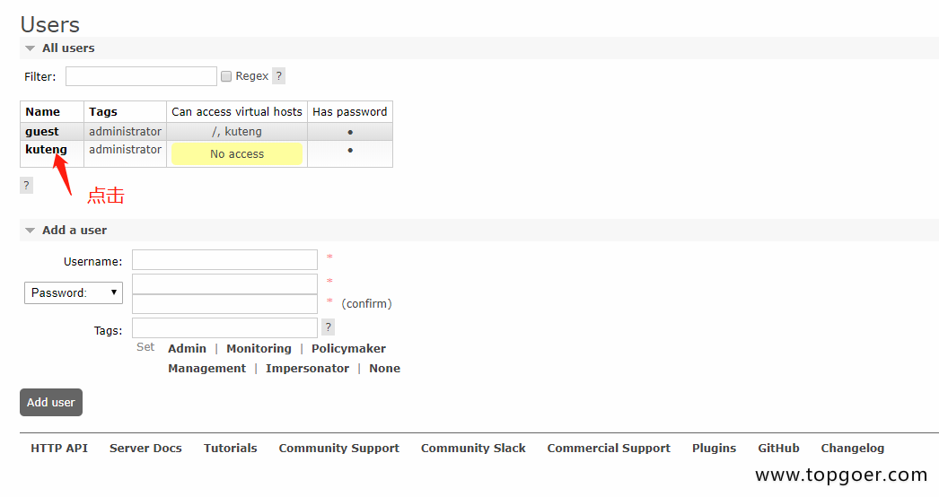Open the Password type dropdown
This screenshot has width=939, height=497.
point(74,292)
